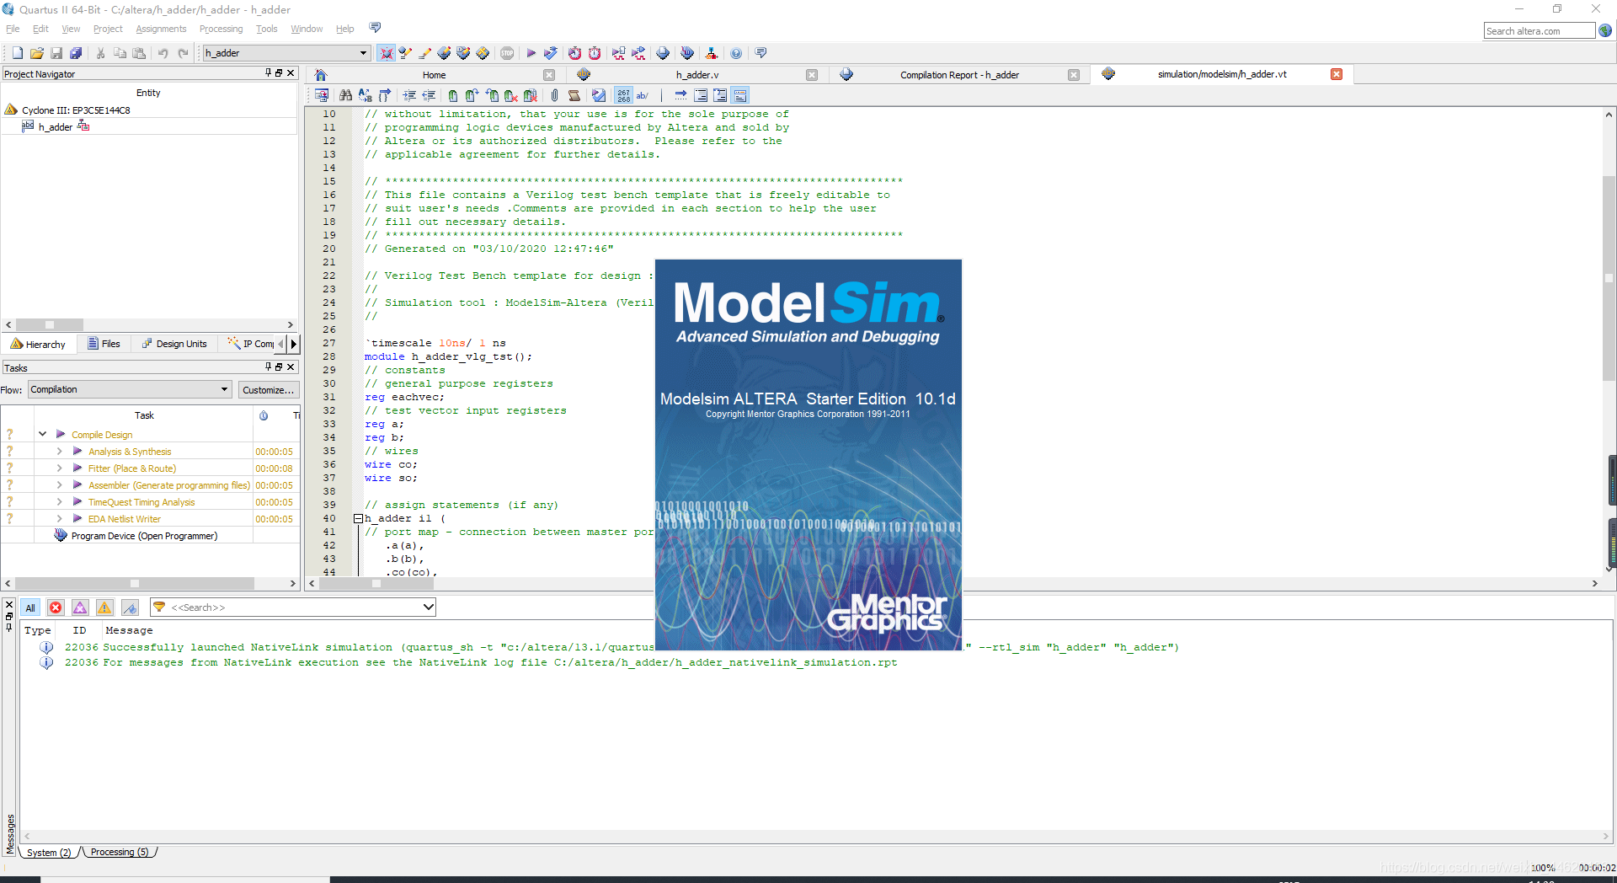Viewport: 1617px width, 883px height.
Task: Open the Flow Compilation dropdown
Action: (x=224, y=389)
